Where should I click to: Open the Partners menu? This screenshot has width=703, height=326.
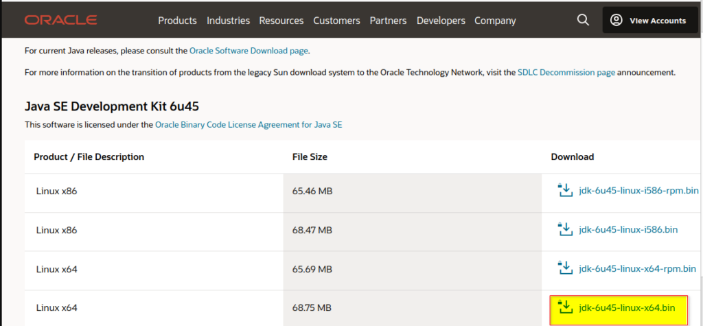pos(389,21)
